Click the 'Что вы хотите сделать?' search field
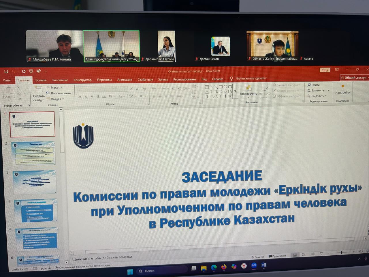 tap(251, 78)
